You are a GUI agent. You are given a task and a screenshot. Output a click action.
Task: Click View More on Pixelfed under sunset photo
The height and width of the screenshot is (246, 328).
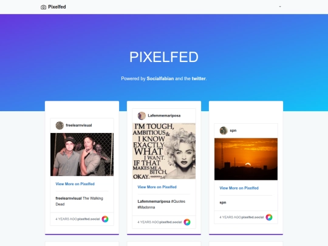pyautogui.click(x=239, y=188)
